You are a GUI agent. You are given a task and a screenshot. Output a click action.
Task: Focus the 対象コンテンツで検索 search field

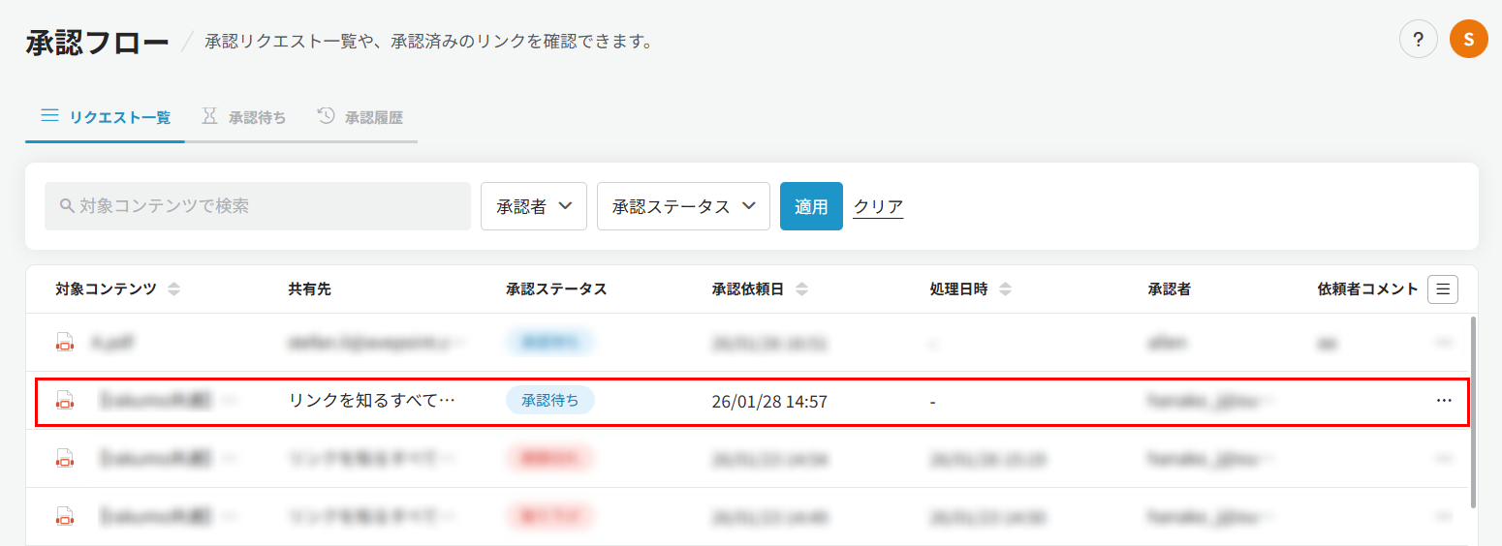click(x=258, y=206)
